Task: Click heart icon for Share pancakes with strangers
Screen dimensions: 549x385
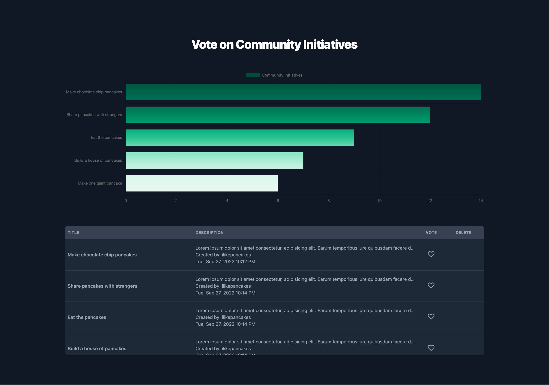Action: coord(431,285)
